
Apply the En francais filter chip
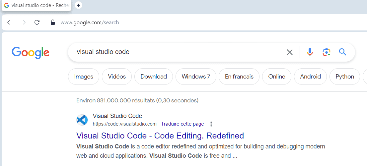(x=239, y=77)
